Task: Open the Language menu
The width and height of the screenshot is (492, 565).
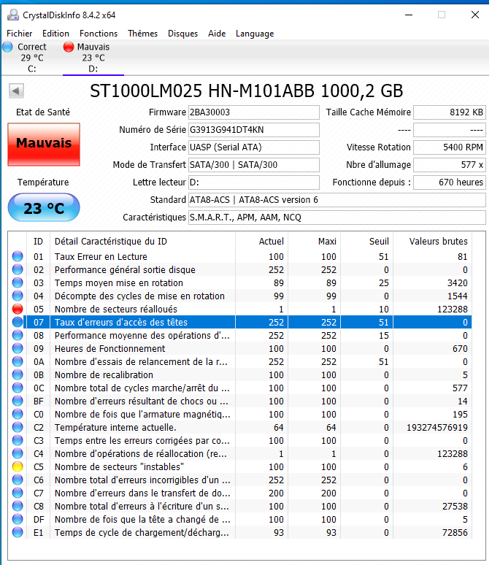Action: [x=255, y=34]
